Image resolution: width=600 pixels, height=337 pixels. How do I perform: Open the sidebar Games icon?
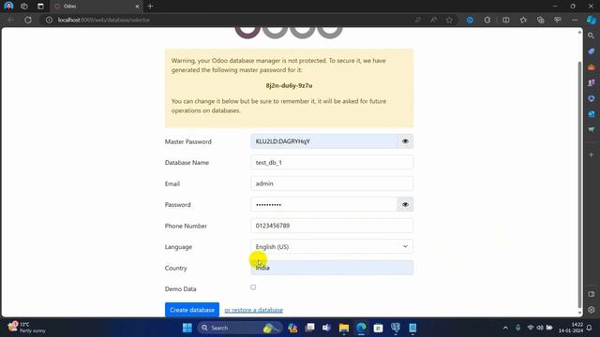[x=592, y=83]
